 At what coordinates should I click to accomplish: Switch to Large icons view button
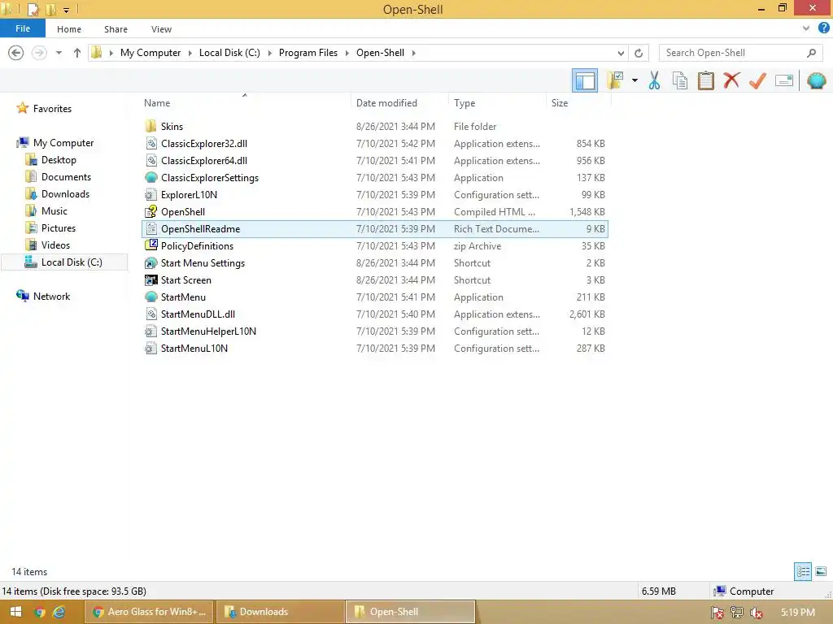[x=821, y=571]
